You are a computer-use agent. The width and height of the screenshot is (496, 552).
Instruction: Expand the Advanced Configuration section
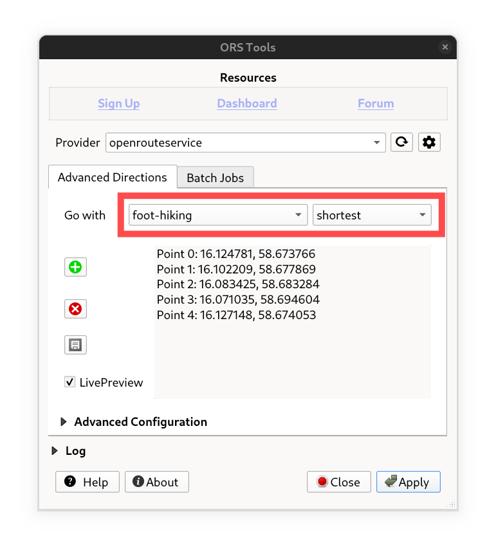[x=64, y=422]
